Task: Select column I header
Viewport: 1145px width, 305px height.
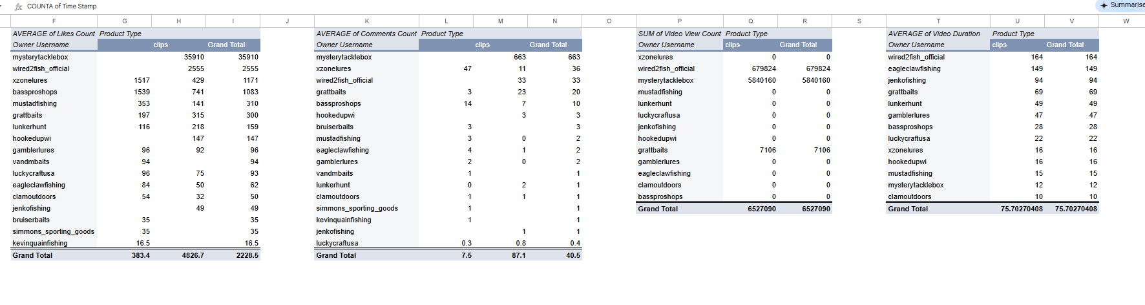Action: point(233,21)
